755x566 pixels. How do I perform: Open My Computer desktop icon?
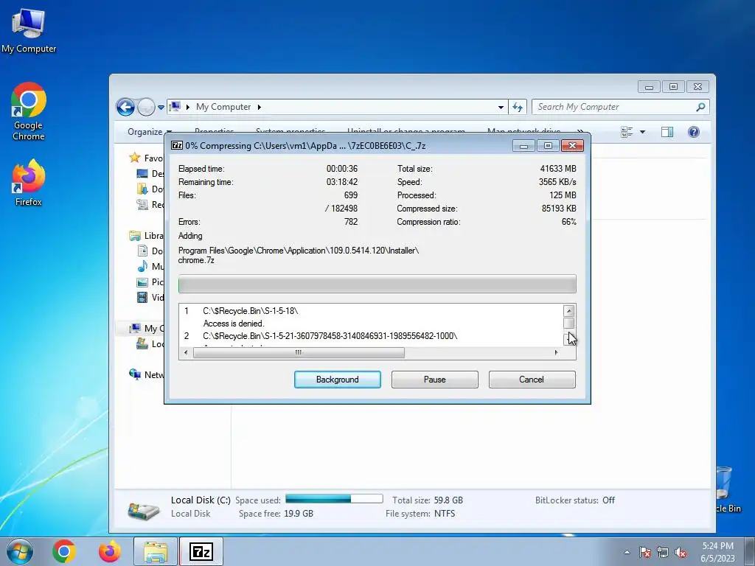tap(29, 29)
